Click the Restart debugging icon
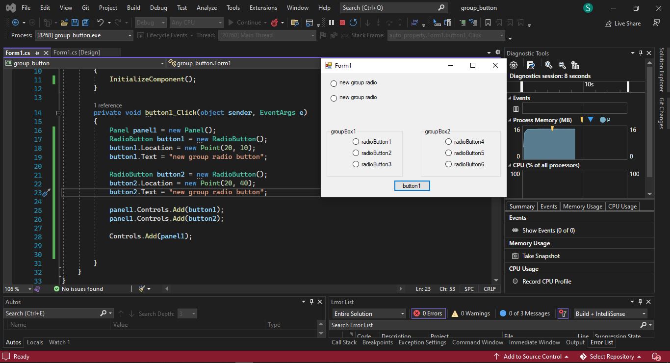This screenshot has width=670, height=363. pos(353,23)
